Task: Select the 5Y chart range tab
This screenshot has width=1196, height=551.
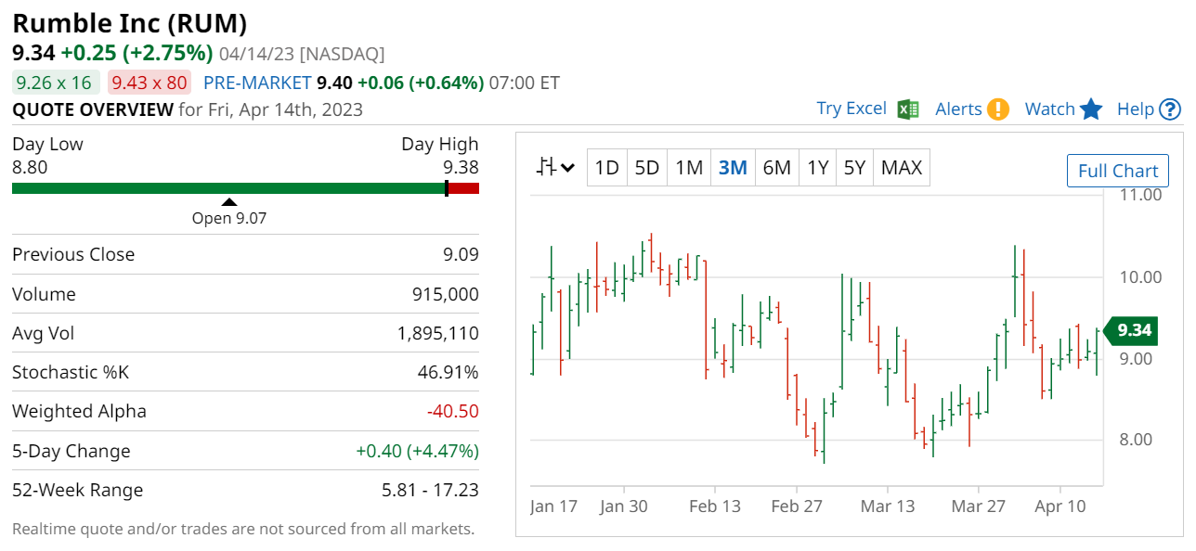Action: coord(854,168)
